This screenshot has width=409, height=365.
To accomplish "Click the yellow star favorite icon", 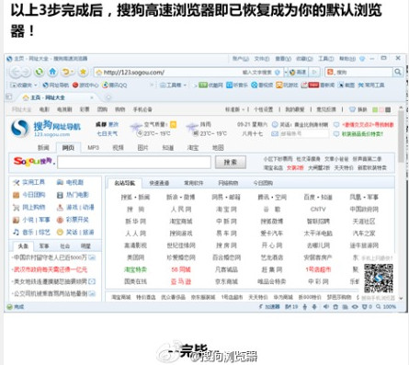I will click(x=83, y=72).
